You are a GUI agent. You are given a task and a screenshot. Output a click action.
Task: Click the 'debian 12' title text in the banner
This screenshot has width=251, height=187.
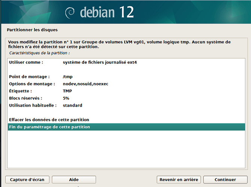(x=107, y=12)
